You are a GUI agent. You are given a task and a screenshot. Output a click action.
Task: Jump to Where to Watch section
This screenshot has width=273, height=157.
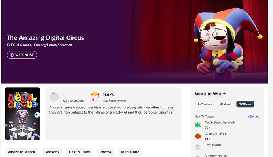(21, 152)
